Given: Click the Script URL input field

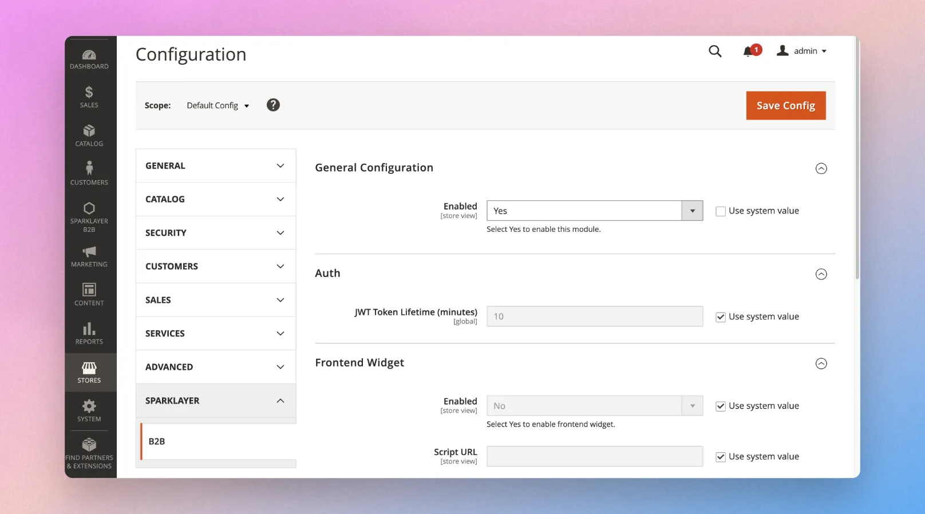Looking at the screenshot, I should [x=595, y=456].
